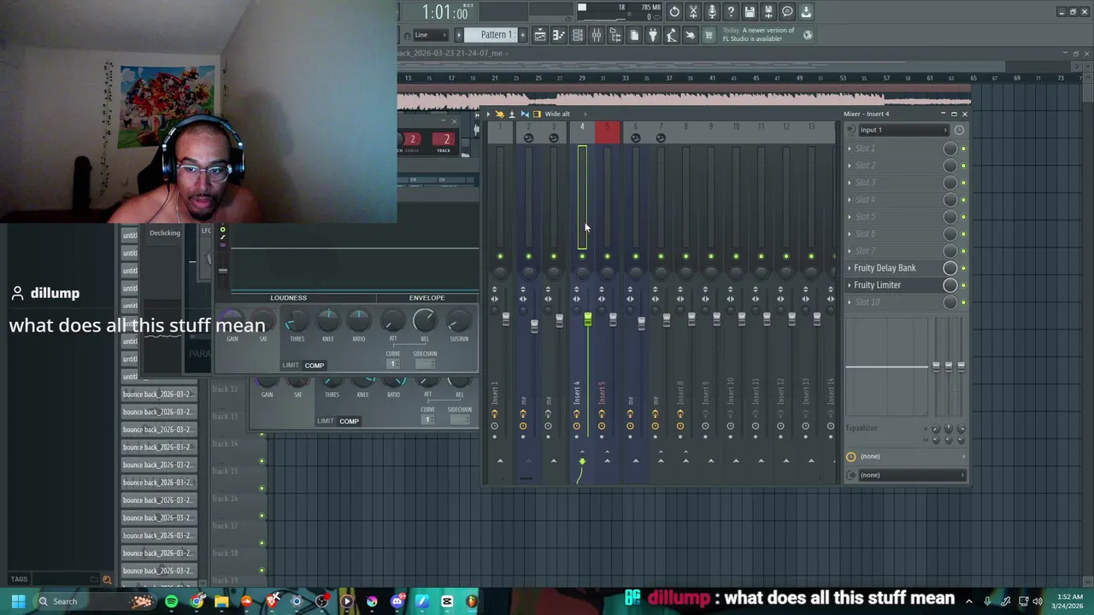
Task: Select mixer track Insert 5
Action: tap(602, 394)
